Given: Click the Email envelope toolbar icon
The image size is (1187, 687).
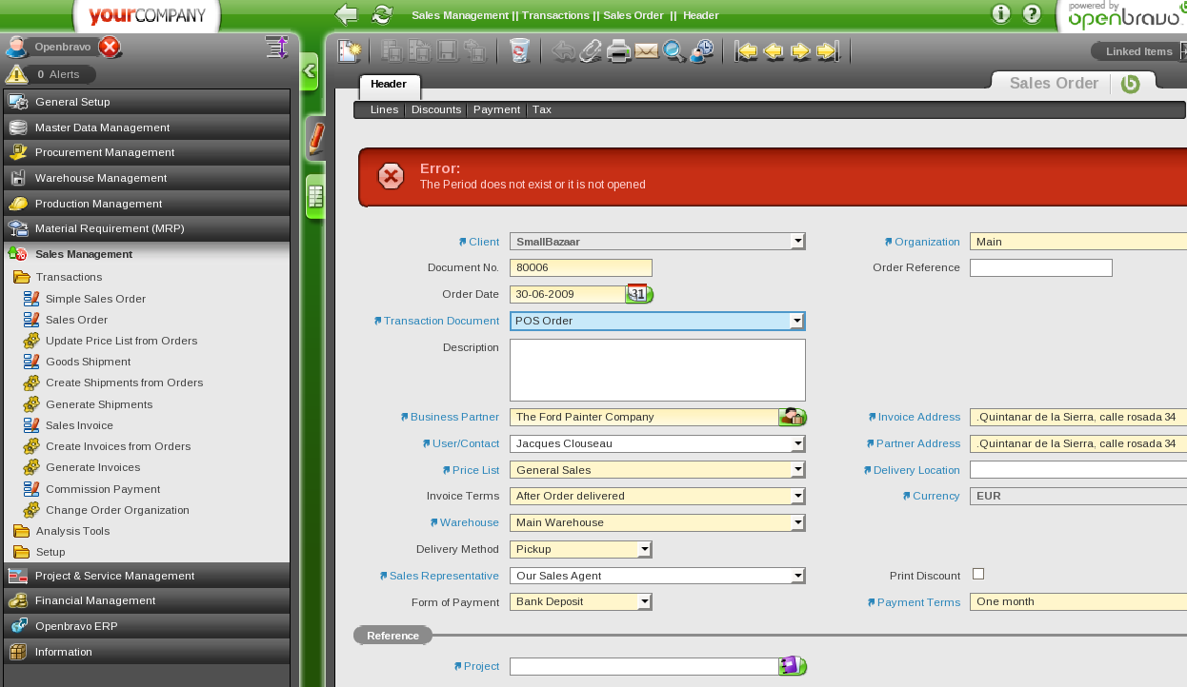Looking at the screenshot, I should 647,51.
